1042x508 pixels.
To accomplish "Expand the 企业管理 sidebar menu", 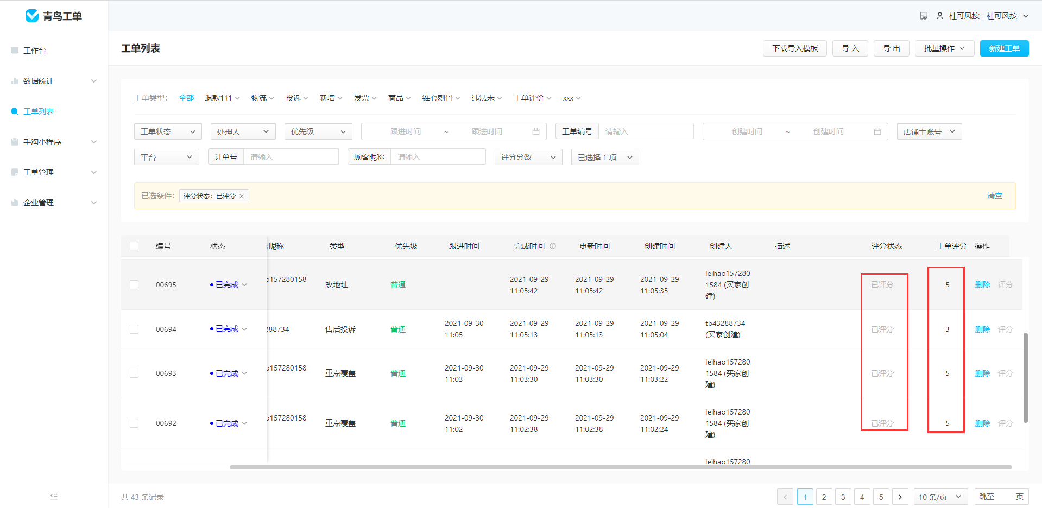I will [94, 203].
